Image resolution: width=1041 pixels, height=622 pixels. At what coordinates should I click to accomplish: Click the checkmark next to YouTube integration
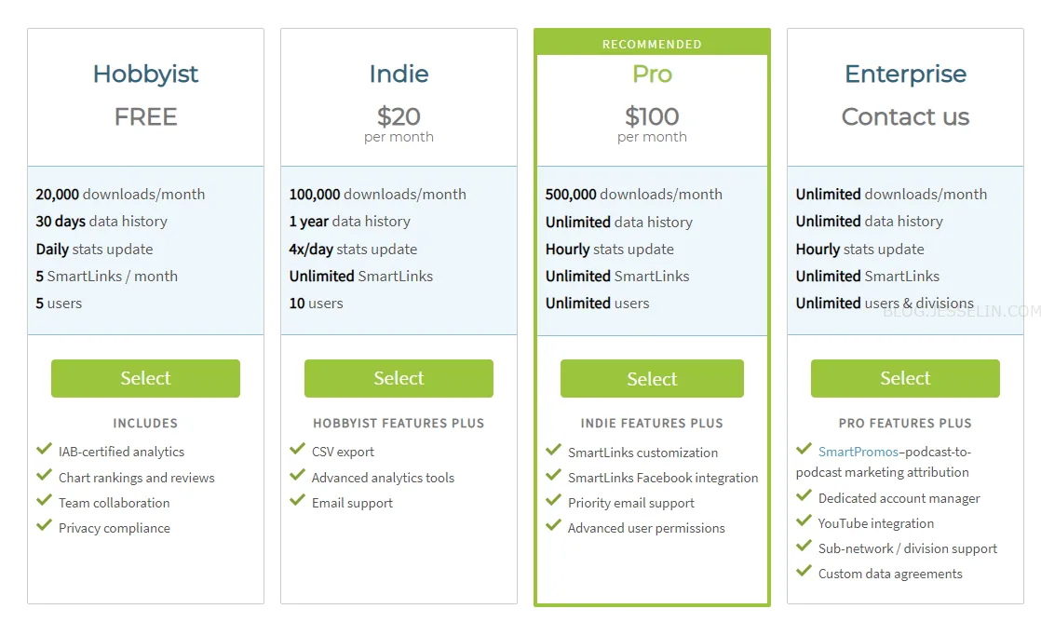[804, 521]
